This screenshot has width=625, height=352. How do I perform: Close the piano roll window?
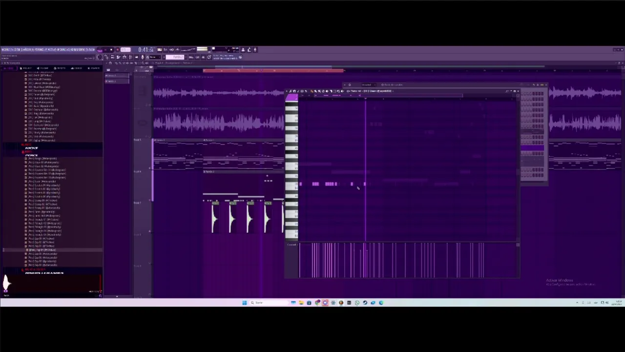pyautogui.click(x=518, y=91)
